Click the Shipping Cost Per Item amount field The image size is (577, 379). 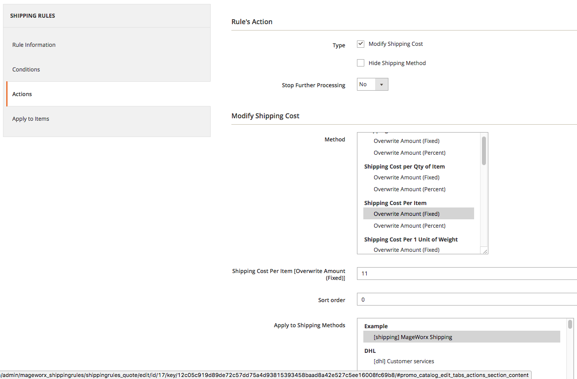467,274
